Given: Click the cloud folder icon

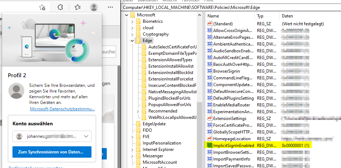Looking at the screenshot, I should (x=138, y=28).
